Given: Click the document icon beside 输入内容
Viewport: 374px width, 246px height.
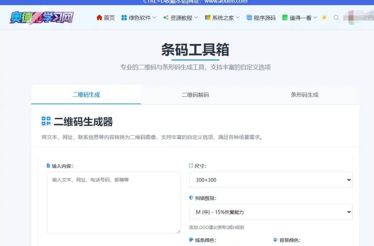Looking at the screenshot, I should pyautogui.click(x=49, y=166).
